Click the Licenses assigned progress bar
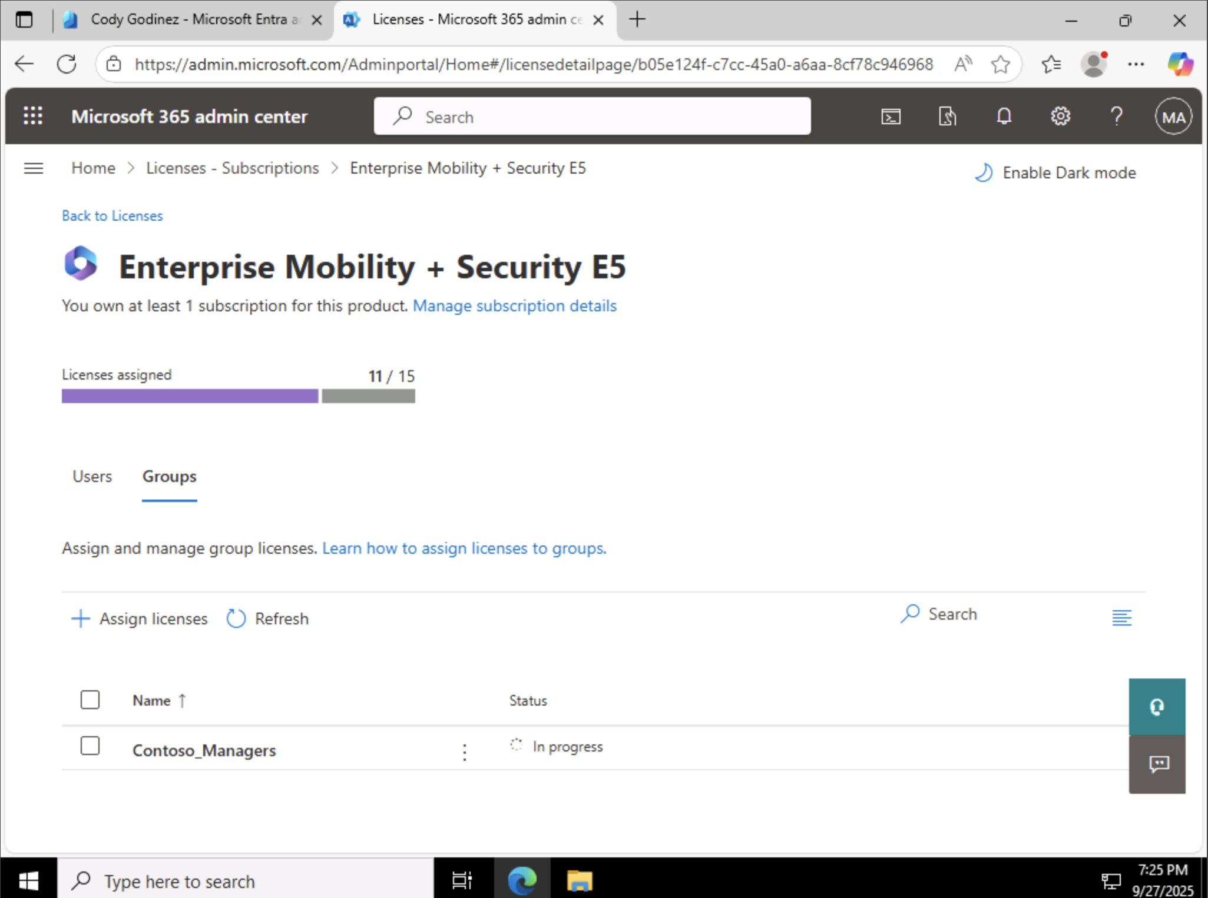This screenshot has height=898, width=1208. coord(238,396)
